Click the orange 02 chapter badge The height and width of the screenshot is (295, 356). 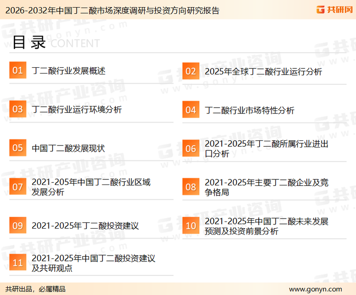point(190,72)
